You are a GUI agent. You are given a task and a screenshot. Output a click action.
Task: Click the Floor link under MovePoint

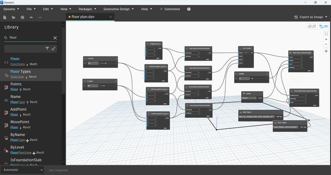pyautogui.click(x=14, y=127)
